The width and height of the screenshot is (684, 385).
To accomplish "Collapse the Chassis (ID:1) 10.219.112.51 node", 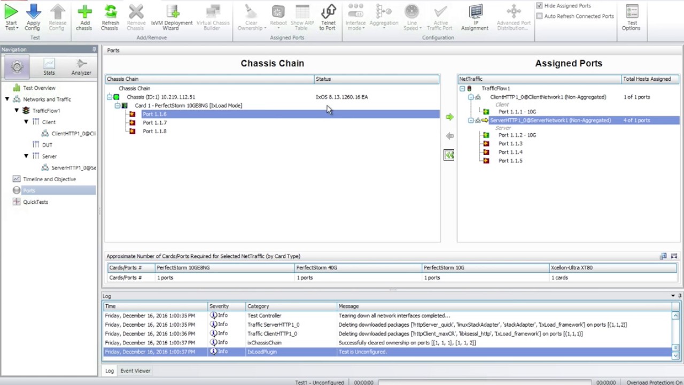I will pyautogui.click(x=110, y=97).
